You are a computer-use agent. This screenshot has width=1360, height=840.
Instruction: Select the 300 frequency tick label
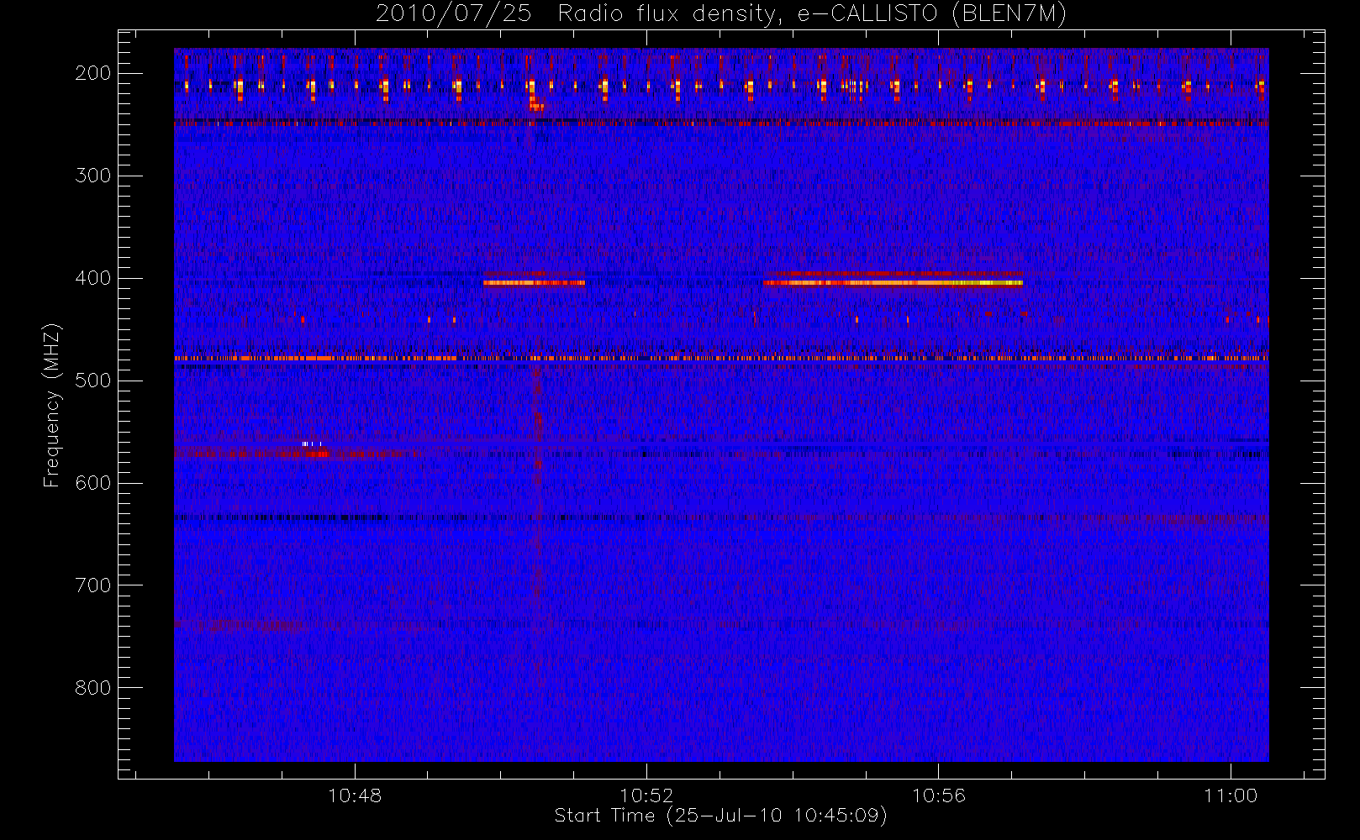[93, 176]
